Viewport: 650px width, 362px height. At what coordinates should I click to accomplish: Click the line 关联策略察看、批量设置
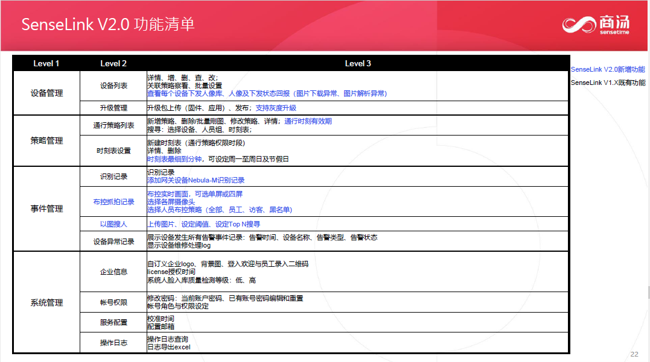click(185, 86)
